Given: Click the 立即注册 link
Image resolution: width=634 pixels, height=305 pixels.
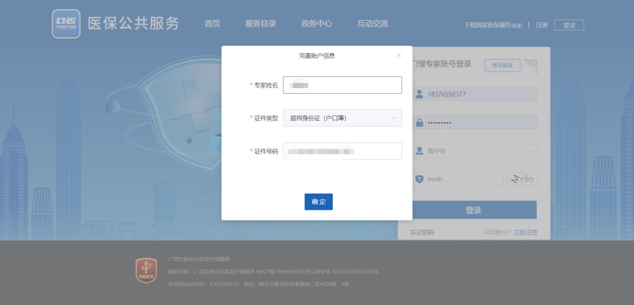Looking at the screenshot, I should point(525,232).
